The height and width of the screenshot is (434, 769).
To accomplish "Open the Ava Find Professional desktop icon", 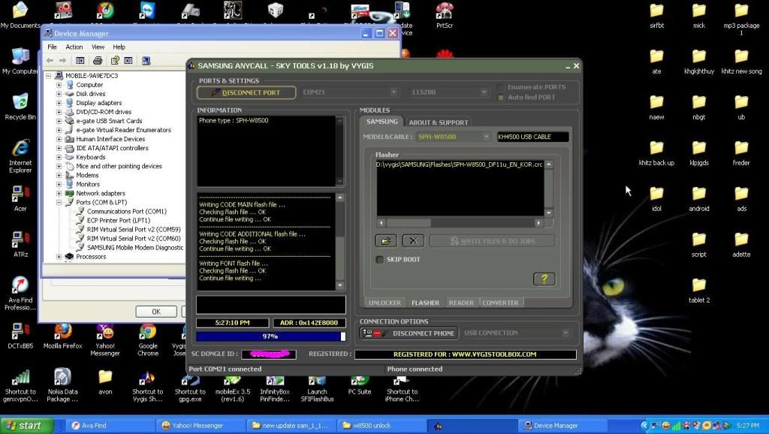I will point(20,294).
